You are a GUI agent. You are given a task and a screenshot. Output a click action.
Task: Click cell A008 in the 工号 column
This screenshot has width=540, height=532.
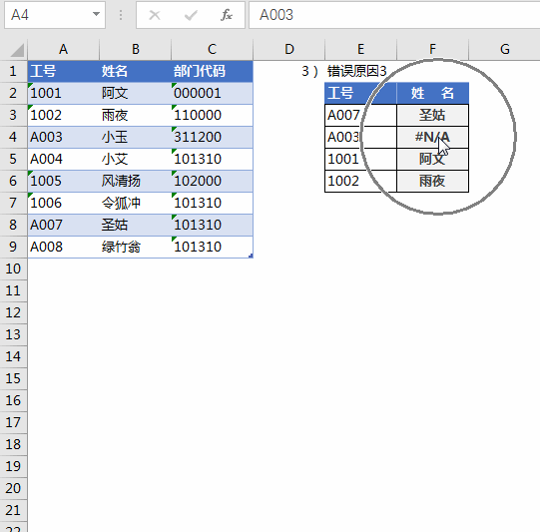click(63, 247)
